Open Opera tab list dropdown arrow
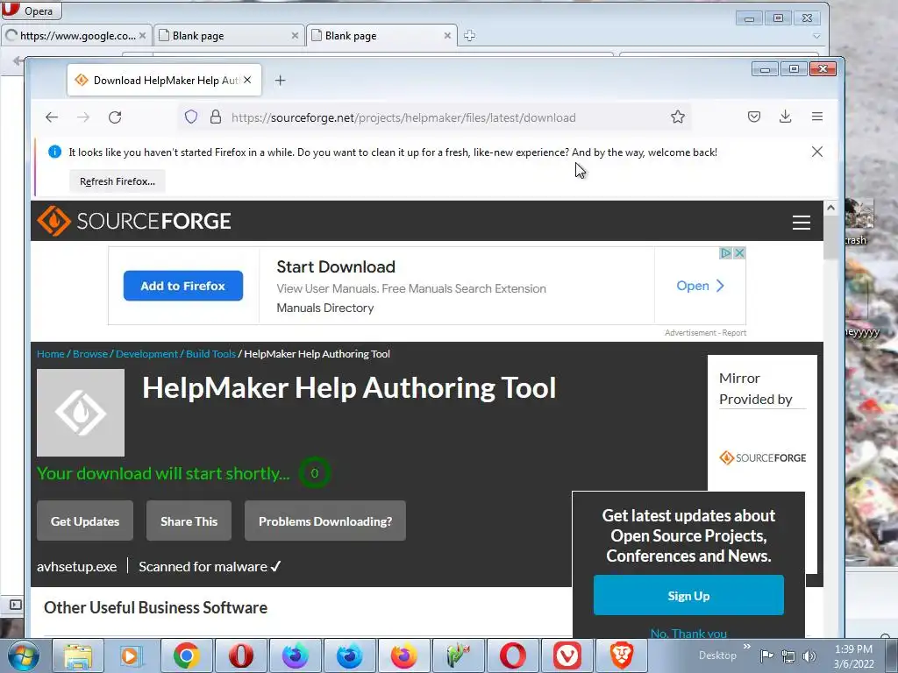The width and height of the screenshot is (898, 673). (816, 36)
